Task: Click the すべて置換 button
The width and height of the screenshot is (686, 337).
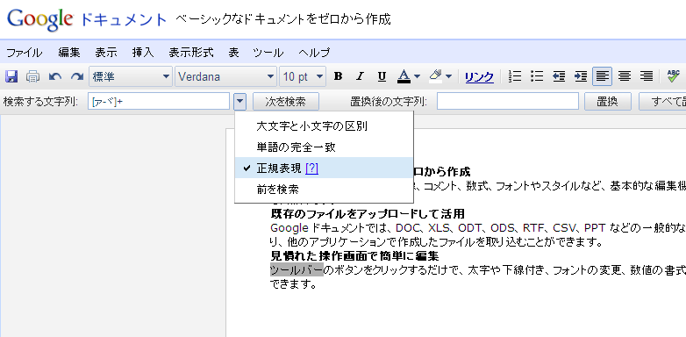Action: pos(662,102)
